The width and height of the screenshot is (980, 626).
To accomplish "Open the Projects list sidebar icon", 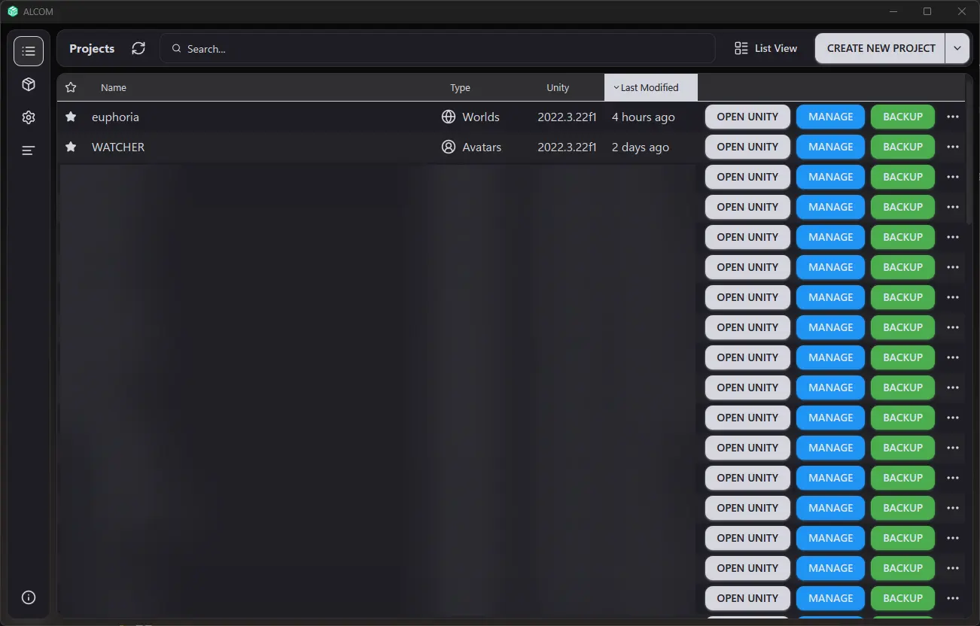I will (x=29, y=51).
